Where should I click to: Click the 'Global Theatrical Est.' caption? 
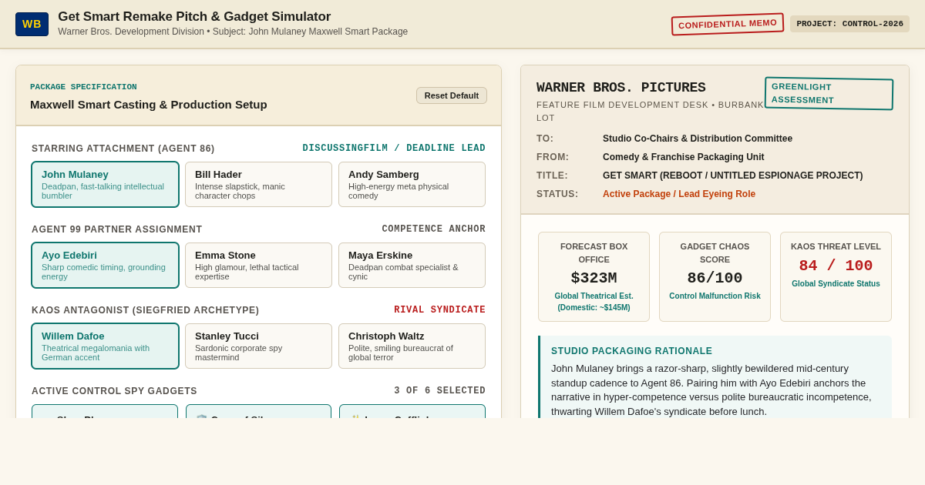click(594, 296)
